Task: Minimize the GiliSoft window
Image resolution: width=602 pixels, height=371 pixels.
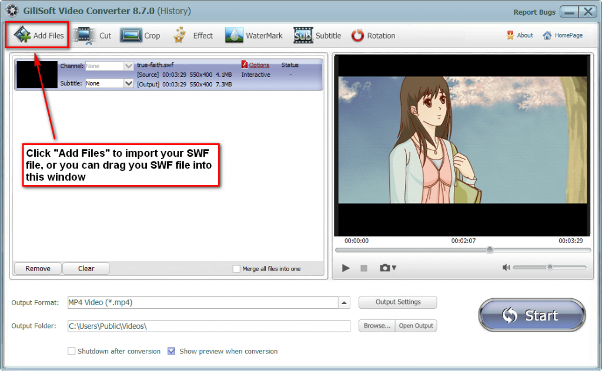Action: coord(569,12)
